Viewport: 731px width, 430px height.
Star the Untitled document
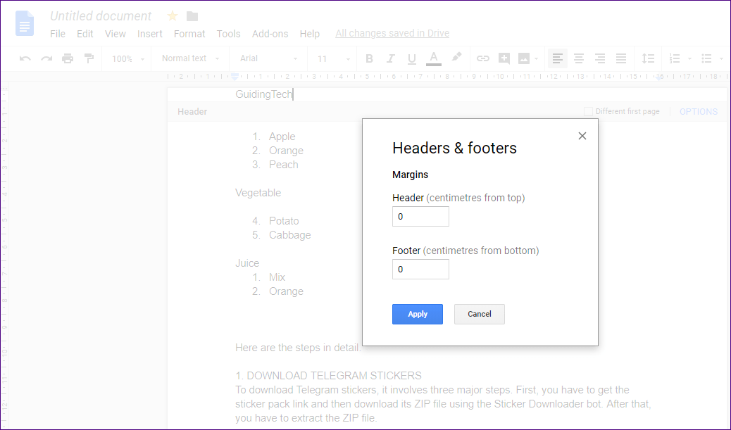pyautogui.click(x=173, y=16)
